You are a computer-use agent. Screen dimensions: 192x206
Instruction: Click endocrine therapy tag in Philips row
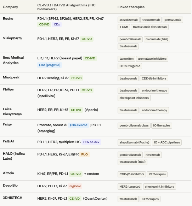click(x=154, y=90)
